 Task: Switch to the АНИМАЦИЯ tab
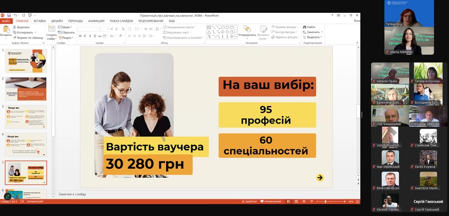[x=96, y=21]
